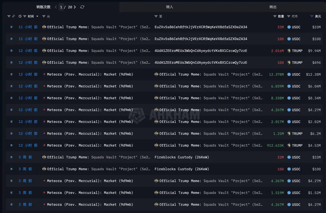Switch to the 转出 tab
This screenshot has height=213, width=326.
pyautogui.click(x=273, y=7)
